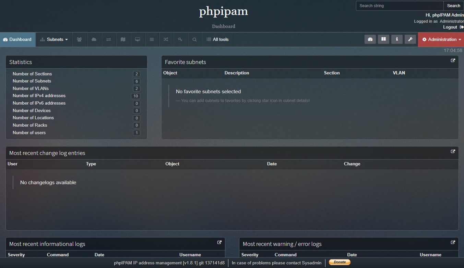Click the phpipam title heading
464x268 pixels.
tap(224, 12)
